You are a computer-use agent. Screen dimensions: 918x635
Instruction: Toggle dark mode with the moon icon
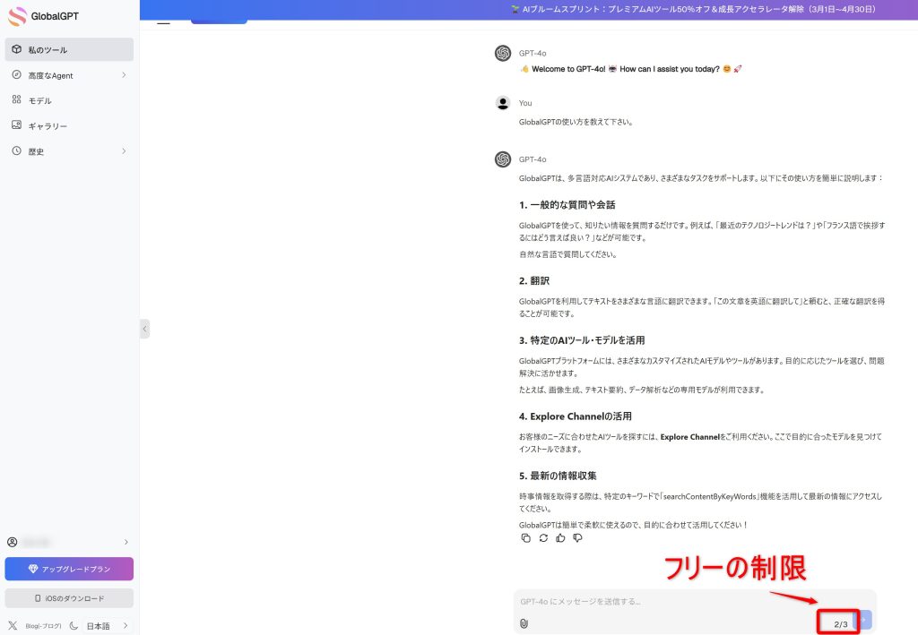[x=74, y=625]
